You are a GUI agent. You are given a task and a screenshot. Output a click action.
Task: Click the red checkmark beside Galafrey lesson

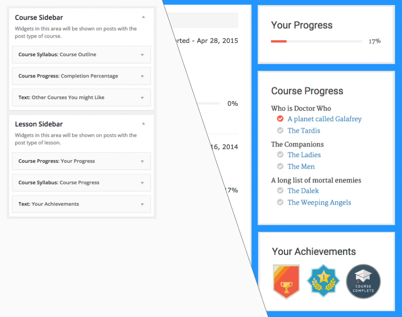(280, 119)
